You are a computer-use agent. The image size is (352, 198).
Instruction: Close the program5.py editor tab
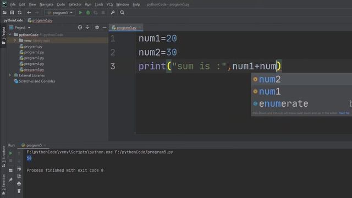(x=140, y=28)
